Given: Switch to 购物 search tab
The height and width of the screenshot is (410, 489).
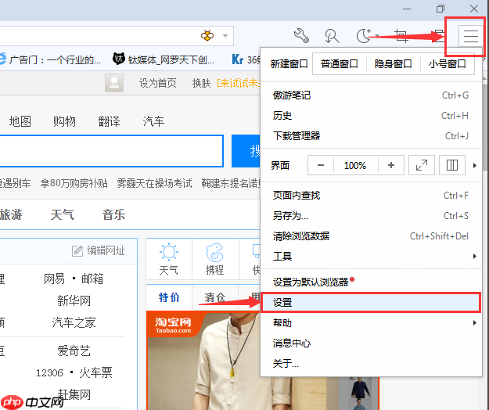Looking at the screenshot, I should [x=64, y=121].
